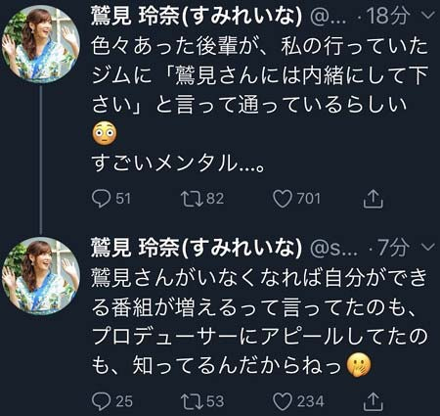Like the first tweet with 701 likes
The image size is (440, 416).
(283, 199)
